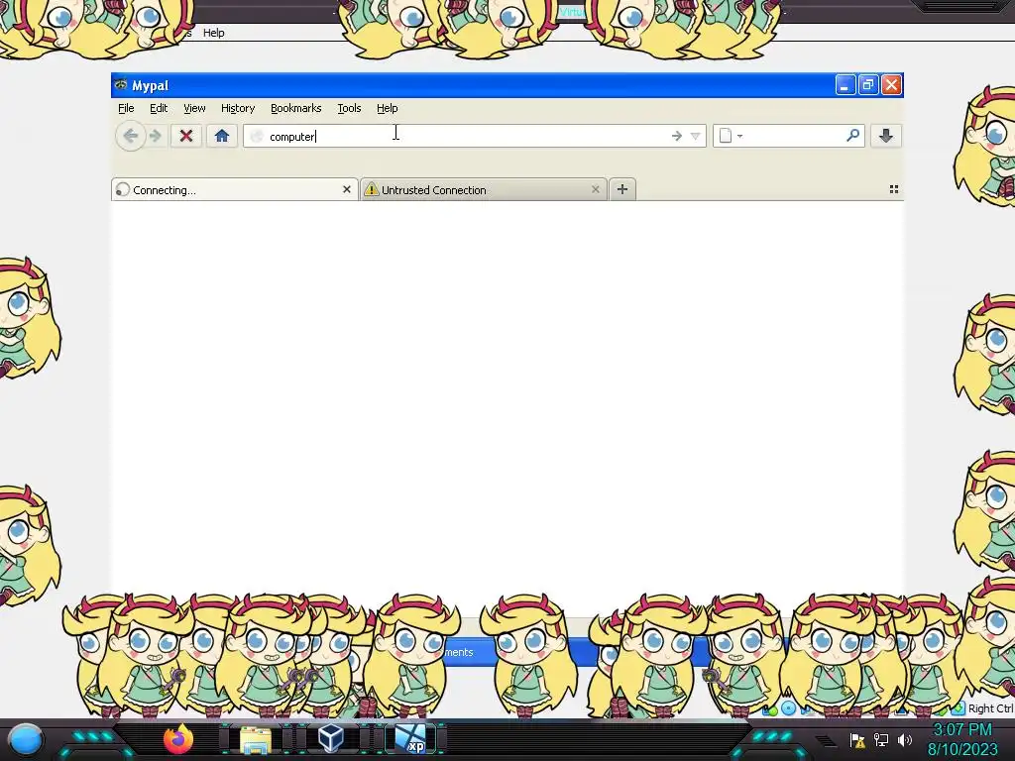
Task: Open the volume speaker tray icon
Action: click(905, 739)
